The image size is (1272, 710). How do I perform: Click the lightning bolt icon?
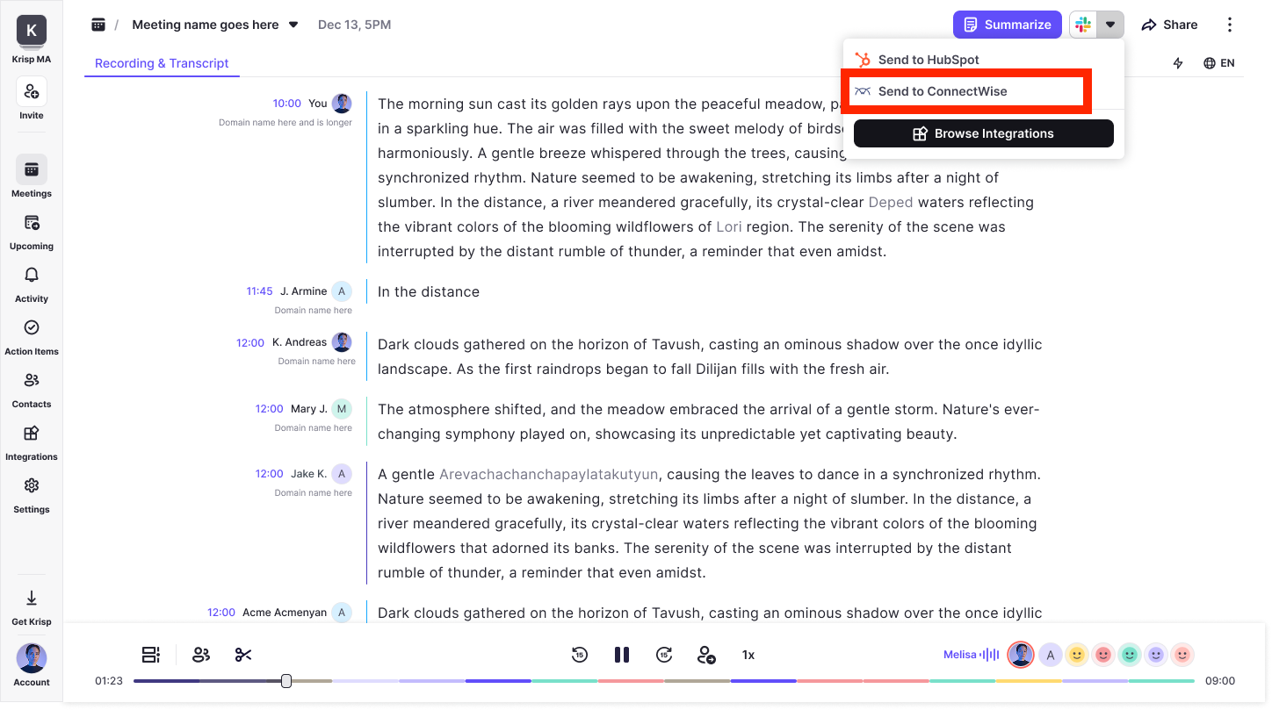tap(1178, 63)
